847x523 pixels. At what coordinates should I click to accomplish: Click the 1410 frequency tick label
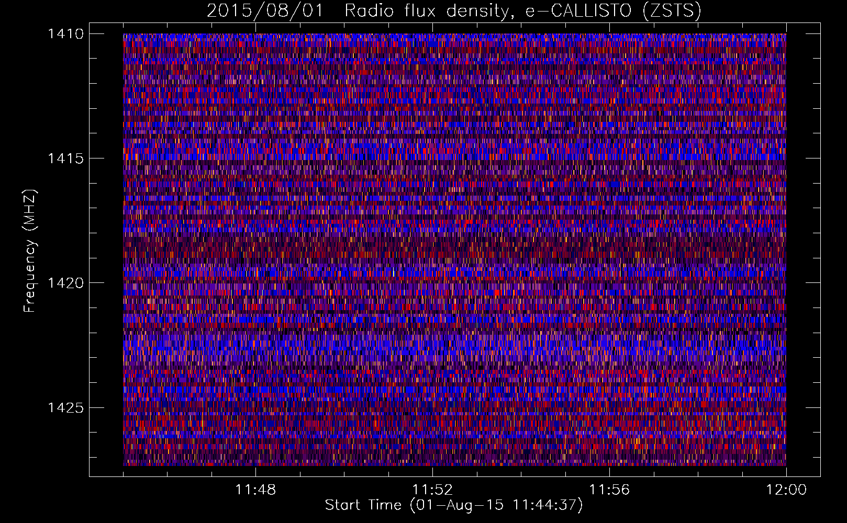[65, 34]
